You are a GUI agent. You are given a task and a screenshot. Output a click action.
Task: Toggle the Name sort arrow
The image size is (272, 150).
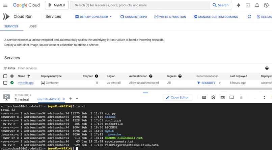point(29,76)
